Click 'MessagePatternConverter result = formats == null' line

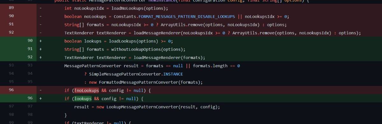[152, 66]
